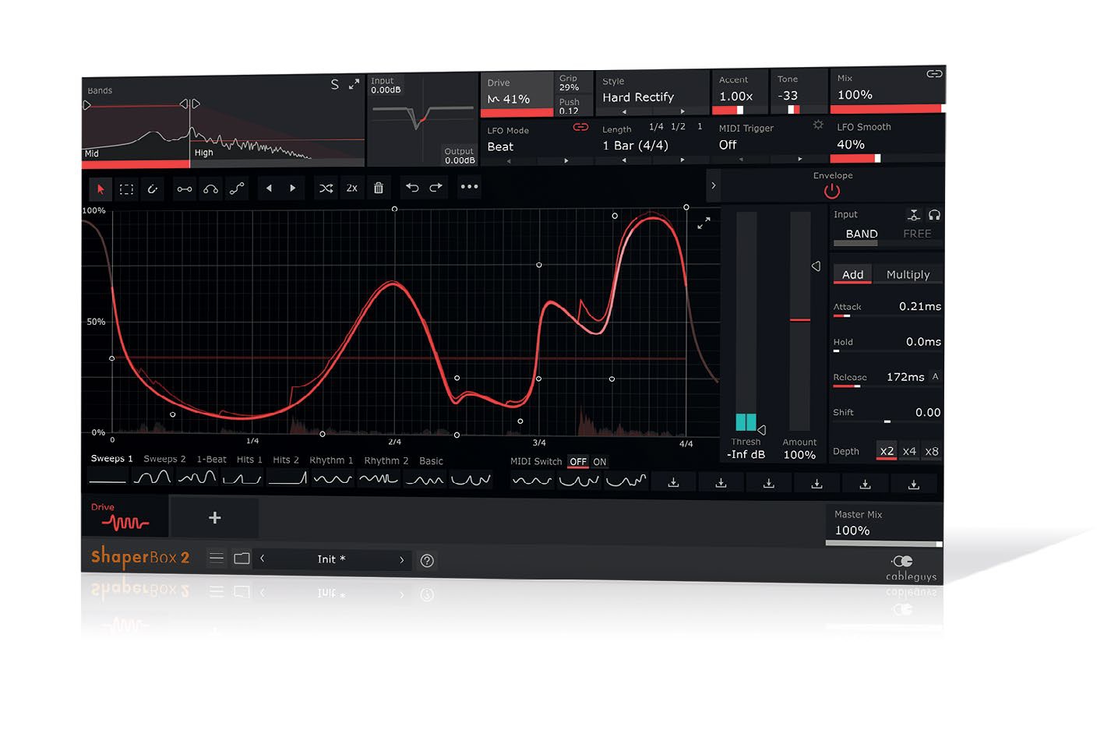Open MIDI Trigger settings gear
Viewport: 1111px width, 747px height.
click(818, 125)
